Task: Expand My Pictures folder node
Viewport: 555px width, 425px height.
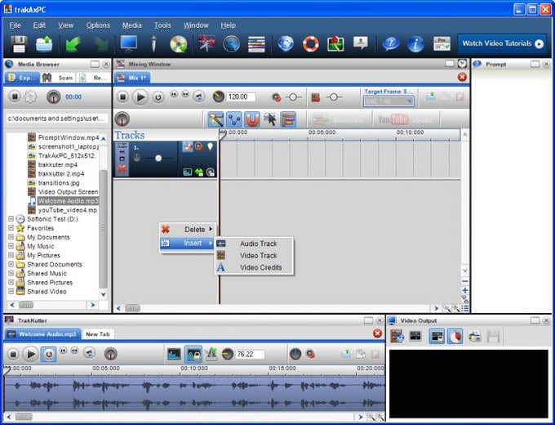Action: pyautogui.click(x=11, y=255)
